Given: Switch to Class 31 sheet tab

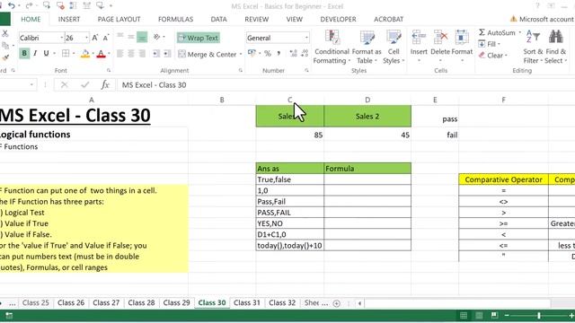Looking at the screenshot, I should [x=247, y=303].
